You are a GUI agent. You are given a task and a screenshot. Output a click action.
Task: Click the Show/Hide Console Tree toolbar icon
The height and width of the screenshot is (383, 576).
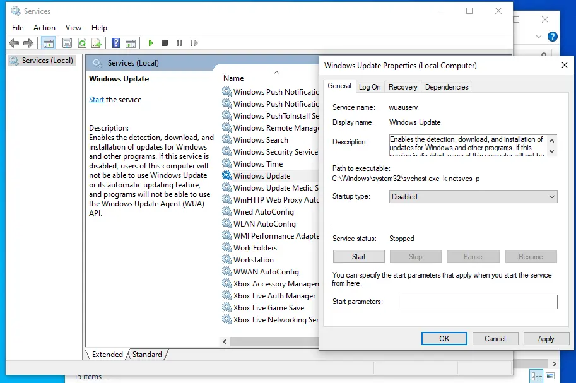(47, 43)
